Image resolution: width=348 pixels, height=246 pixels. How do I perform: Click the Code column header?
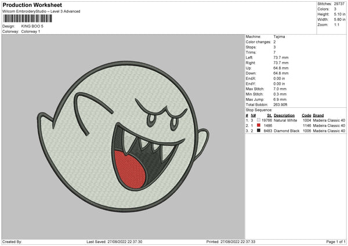(x=306, y=115)
